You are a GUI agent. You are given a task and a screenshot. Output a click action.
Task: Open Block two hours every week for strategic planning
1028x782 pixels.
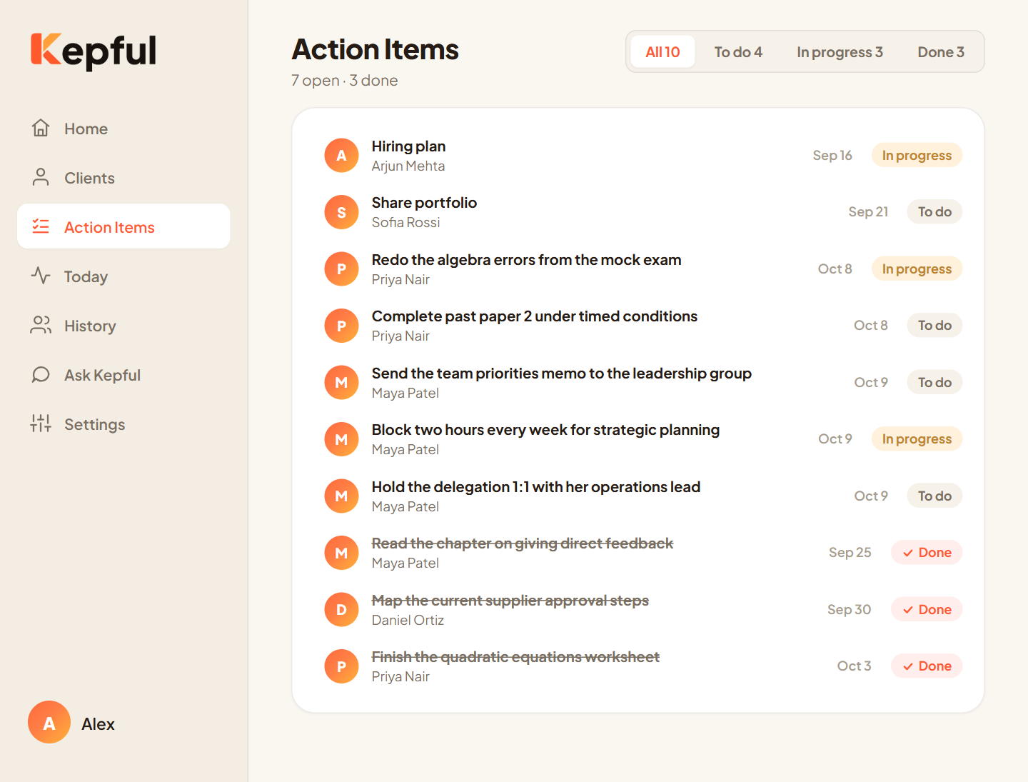coord(638,439)
